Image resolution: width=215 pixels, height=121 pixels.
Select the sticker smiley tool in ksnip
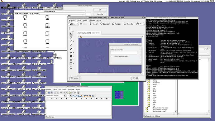coord(71,67)
